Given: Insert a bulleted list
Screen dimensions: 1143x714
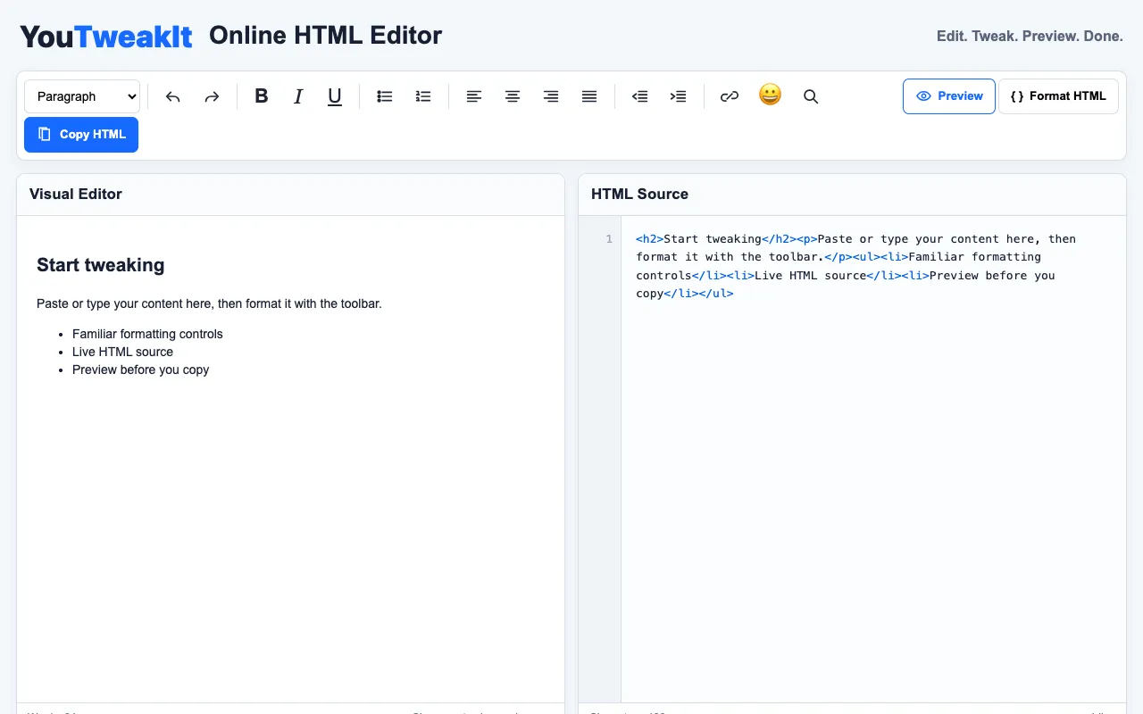Looking at the screenshot, I should click(x=385, y=96).
